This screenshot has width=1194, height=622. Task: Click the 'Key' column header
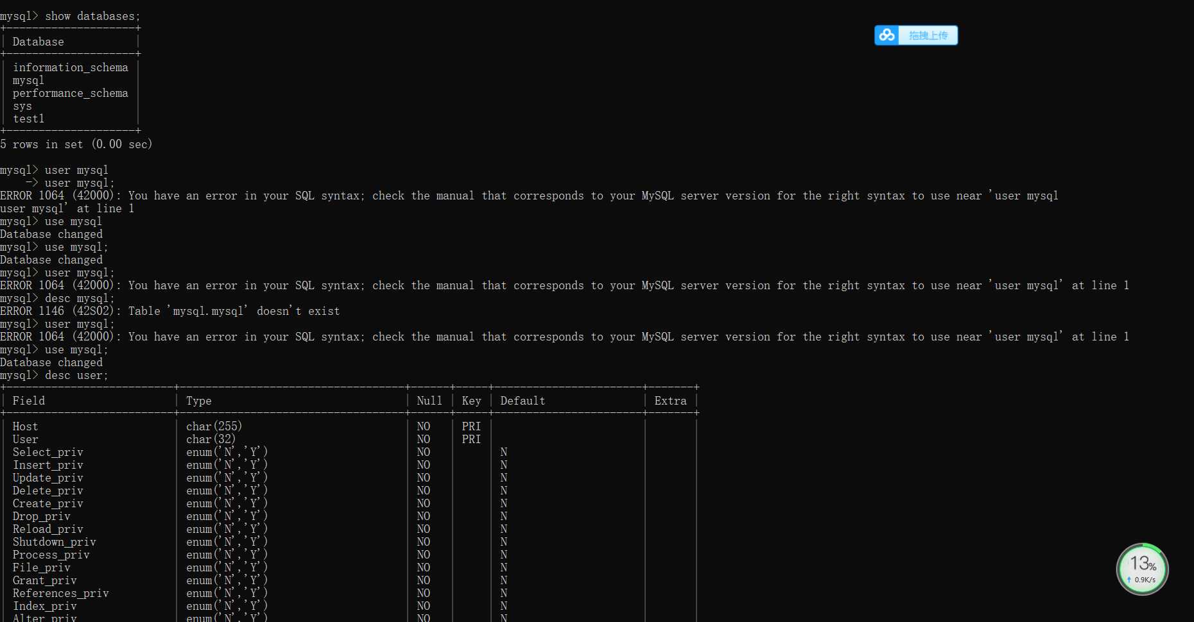pyautogui.click(x=472, y=401)
